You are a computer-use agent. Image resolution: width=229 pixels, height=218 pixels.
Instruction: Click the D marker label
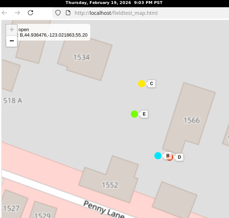179,157
